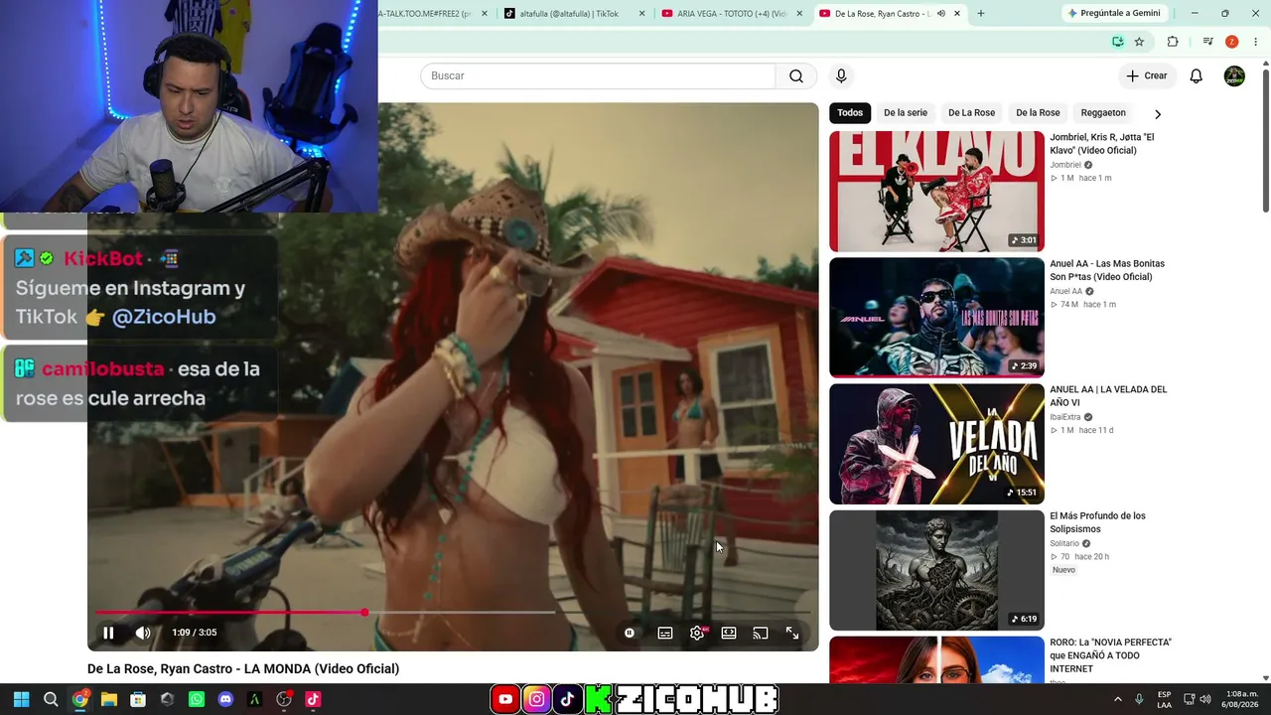Click the install app icon in address bar
1271x715 pixels.
[1118, 42]
